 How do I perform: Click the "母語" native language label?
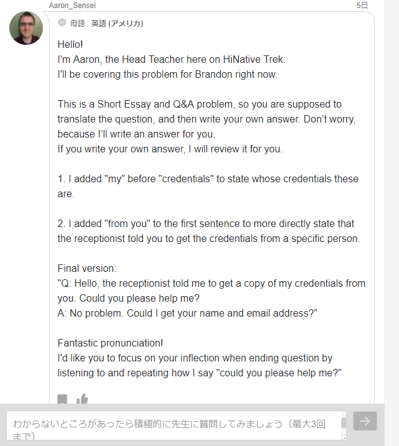click(x=77, y=24)
